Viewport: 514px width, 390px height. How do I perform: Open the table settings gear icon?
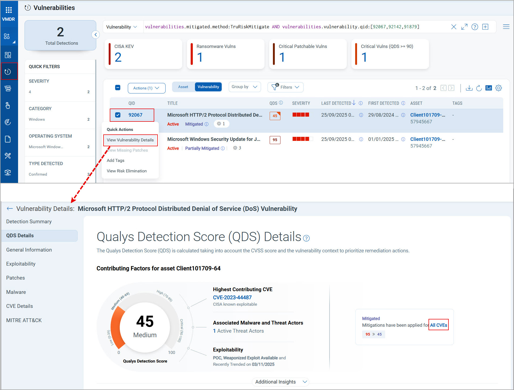pyautogui.click(x=498, y=88)
